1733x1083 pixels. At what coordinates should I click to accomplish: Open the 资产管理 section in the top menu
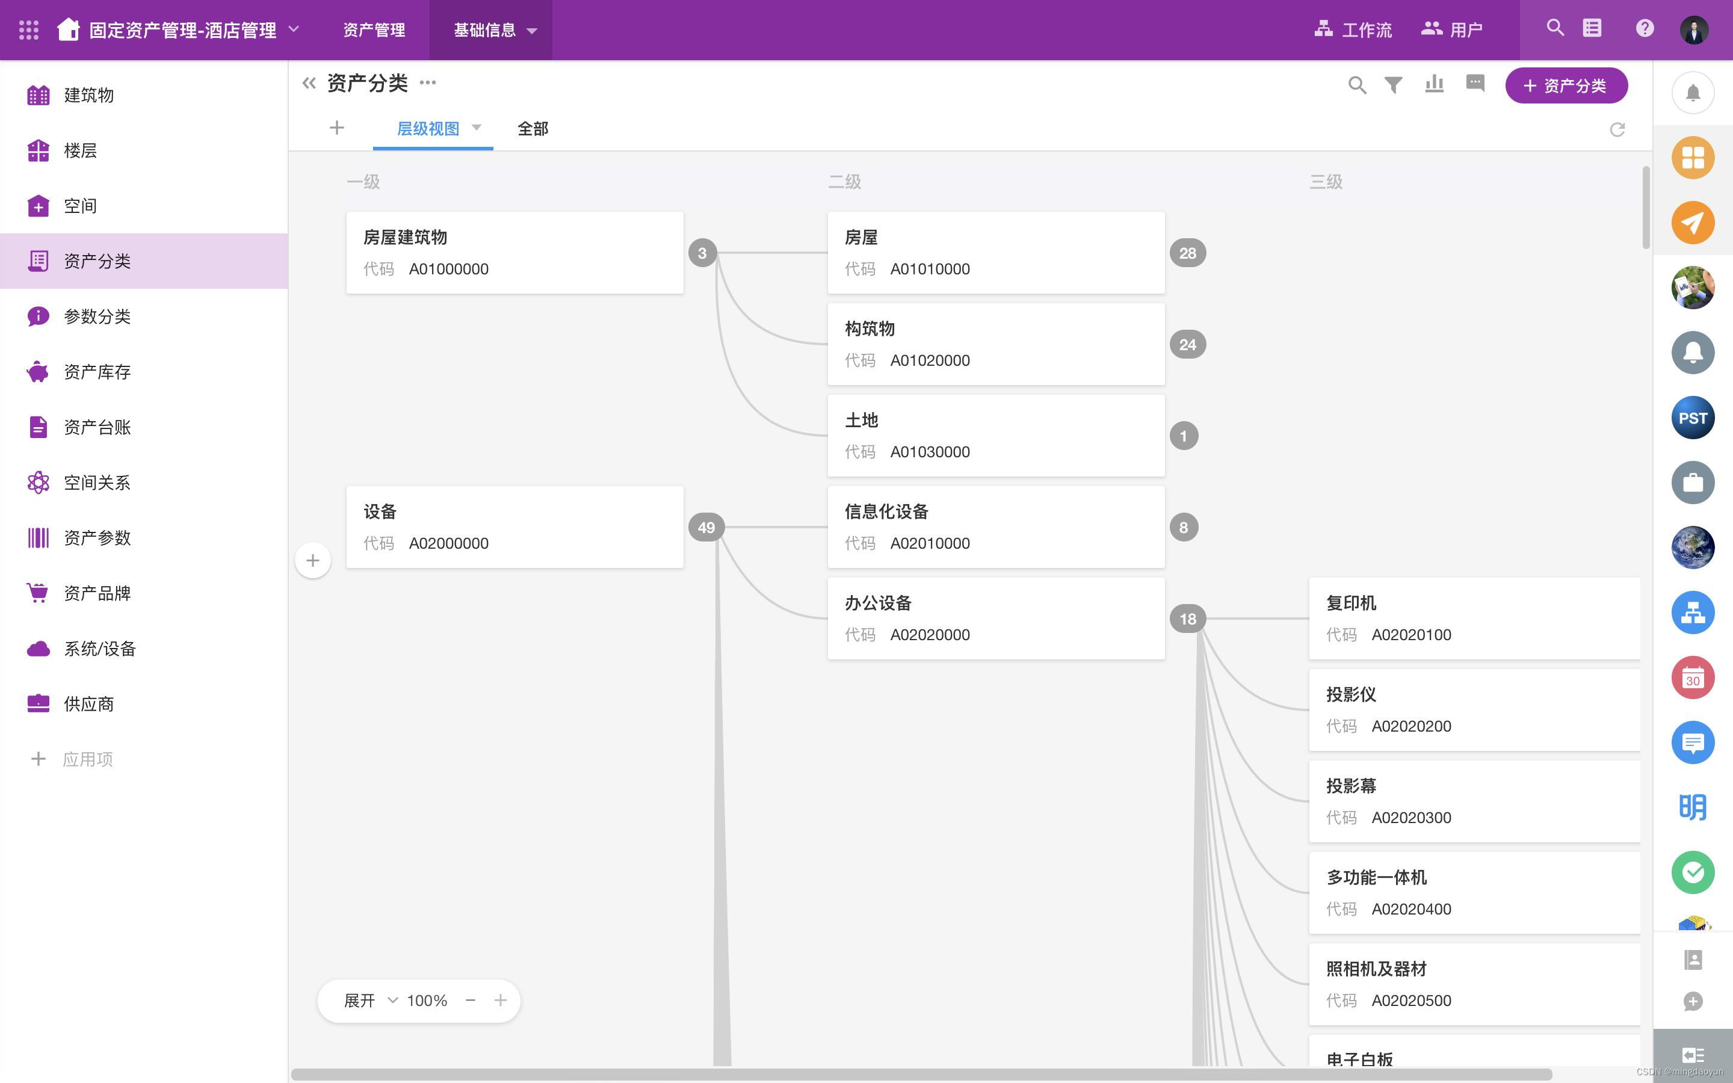coord(373,30)
